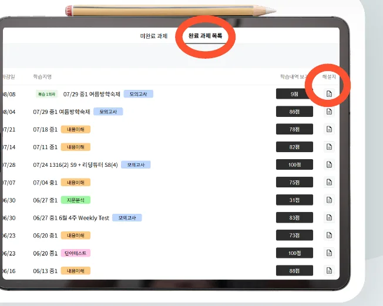Open the answer sheet icon beside 75점

[x=329, y=182]
